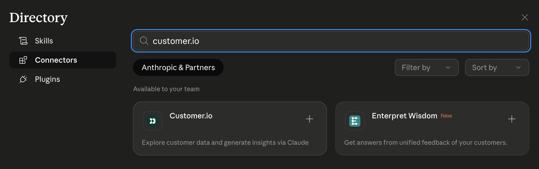Click the Customer.io logo icon
The height and width of the screenshot is (169, 539).
pyautogui.click(x=152, y=121)
